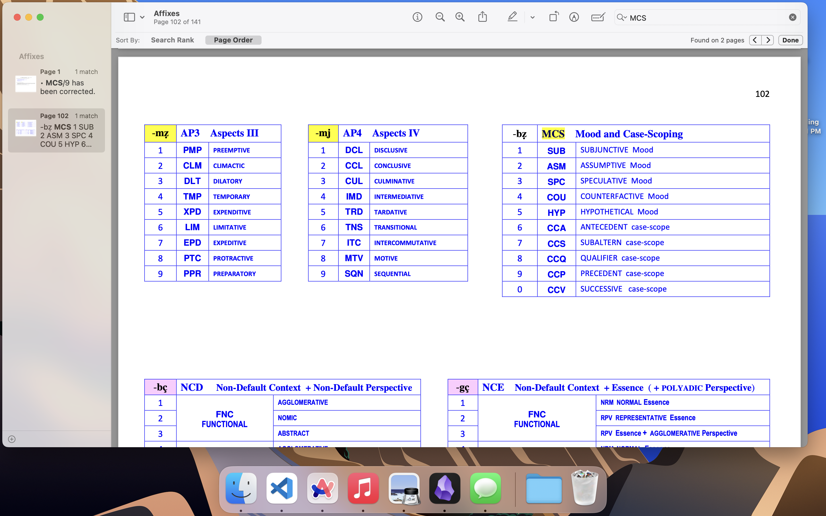Click the document info inspector icon
The image size is (826, 516).
click(417, 17)
